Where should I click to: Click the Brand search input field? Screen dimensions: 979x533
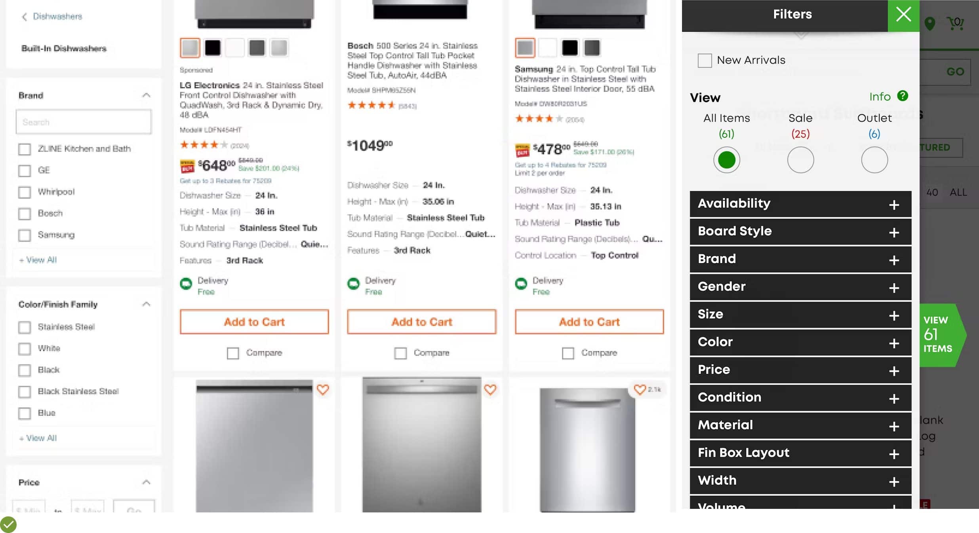(x=84, y=122)
